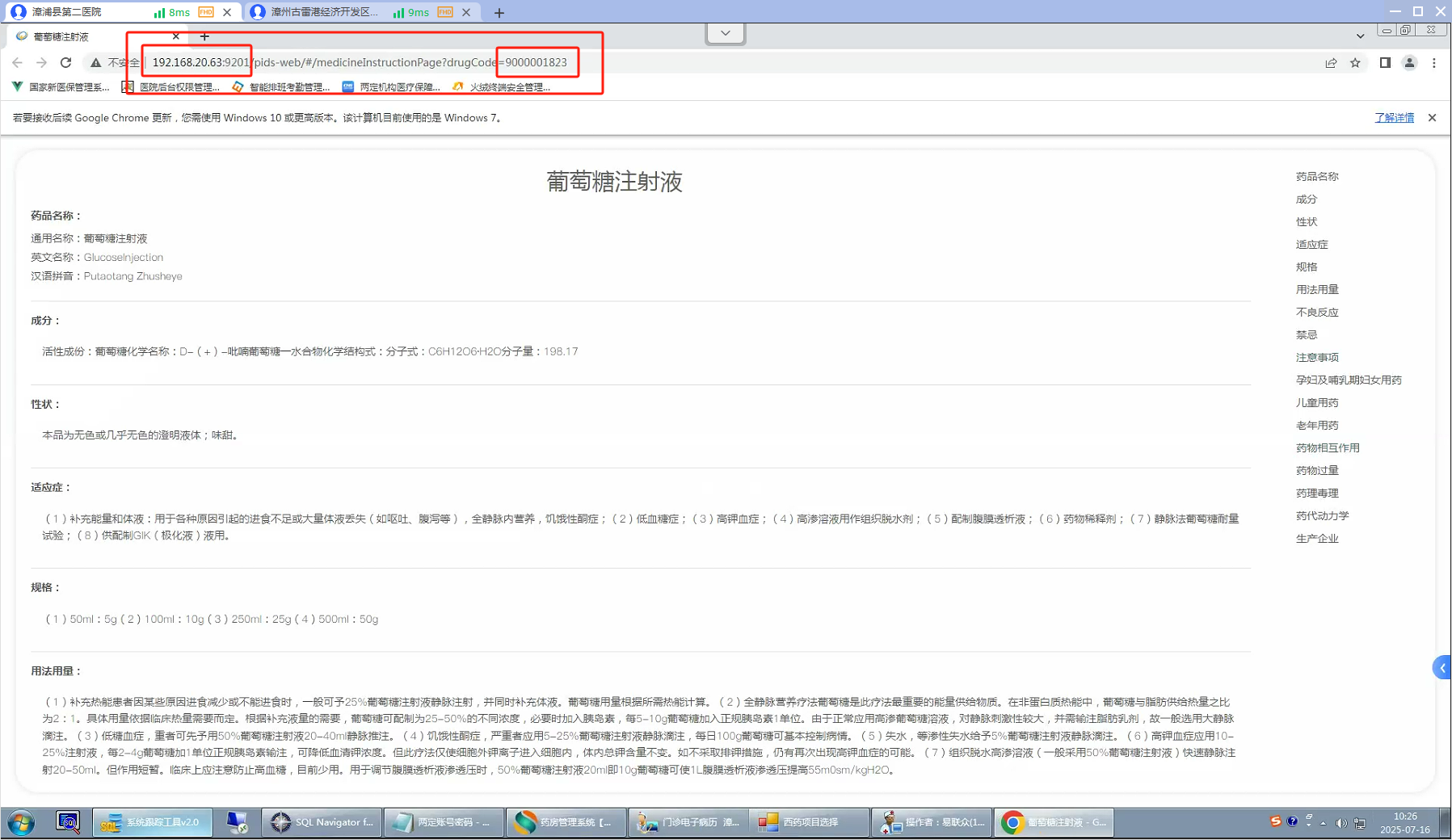
Task: Switch to 西药项目选择 in the taskbar
Action: [x=809, y=822]
